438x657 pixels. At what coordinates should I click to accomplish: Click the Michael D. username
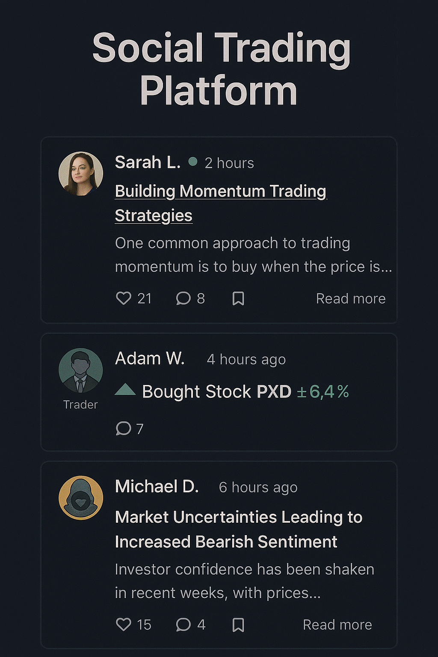pyautogui.click(x=157, y=487)
